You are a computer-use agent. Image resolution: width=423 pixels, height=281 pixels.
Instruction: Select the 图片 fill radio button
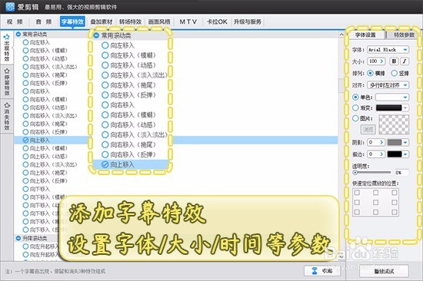(355, 118)
